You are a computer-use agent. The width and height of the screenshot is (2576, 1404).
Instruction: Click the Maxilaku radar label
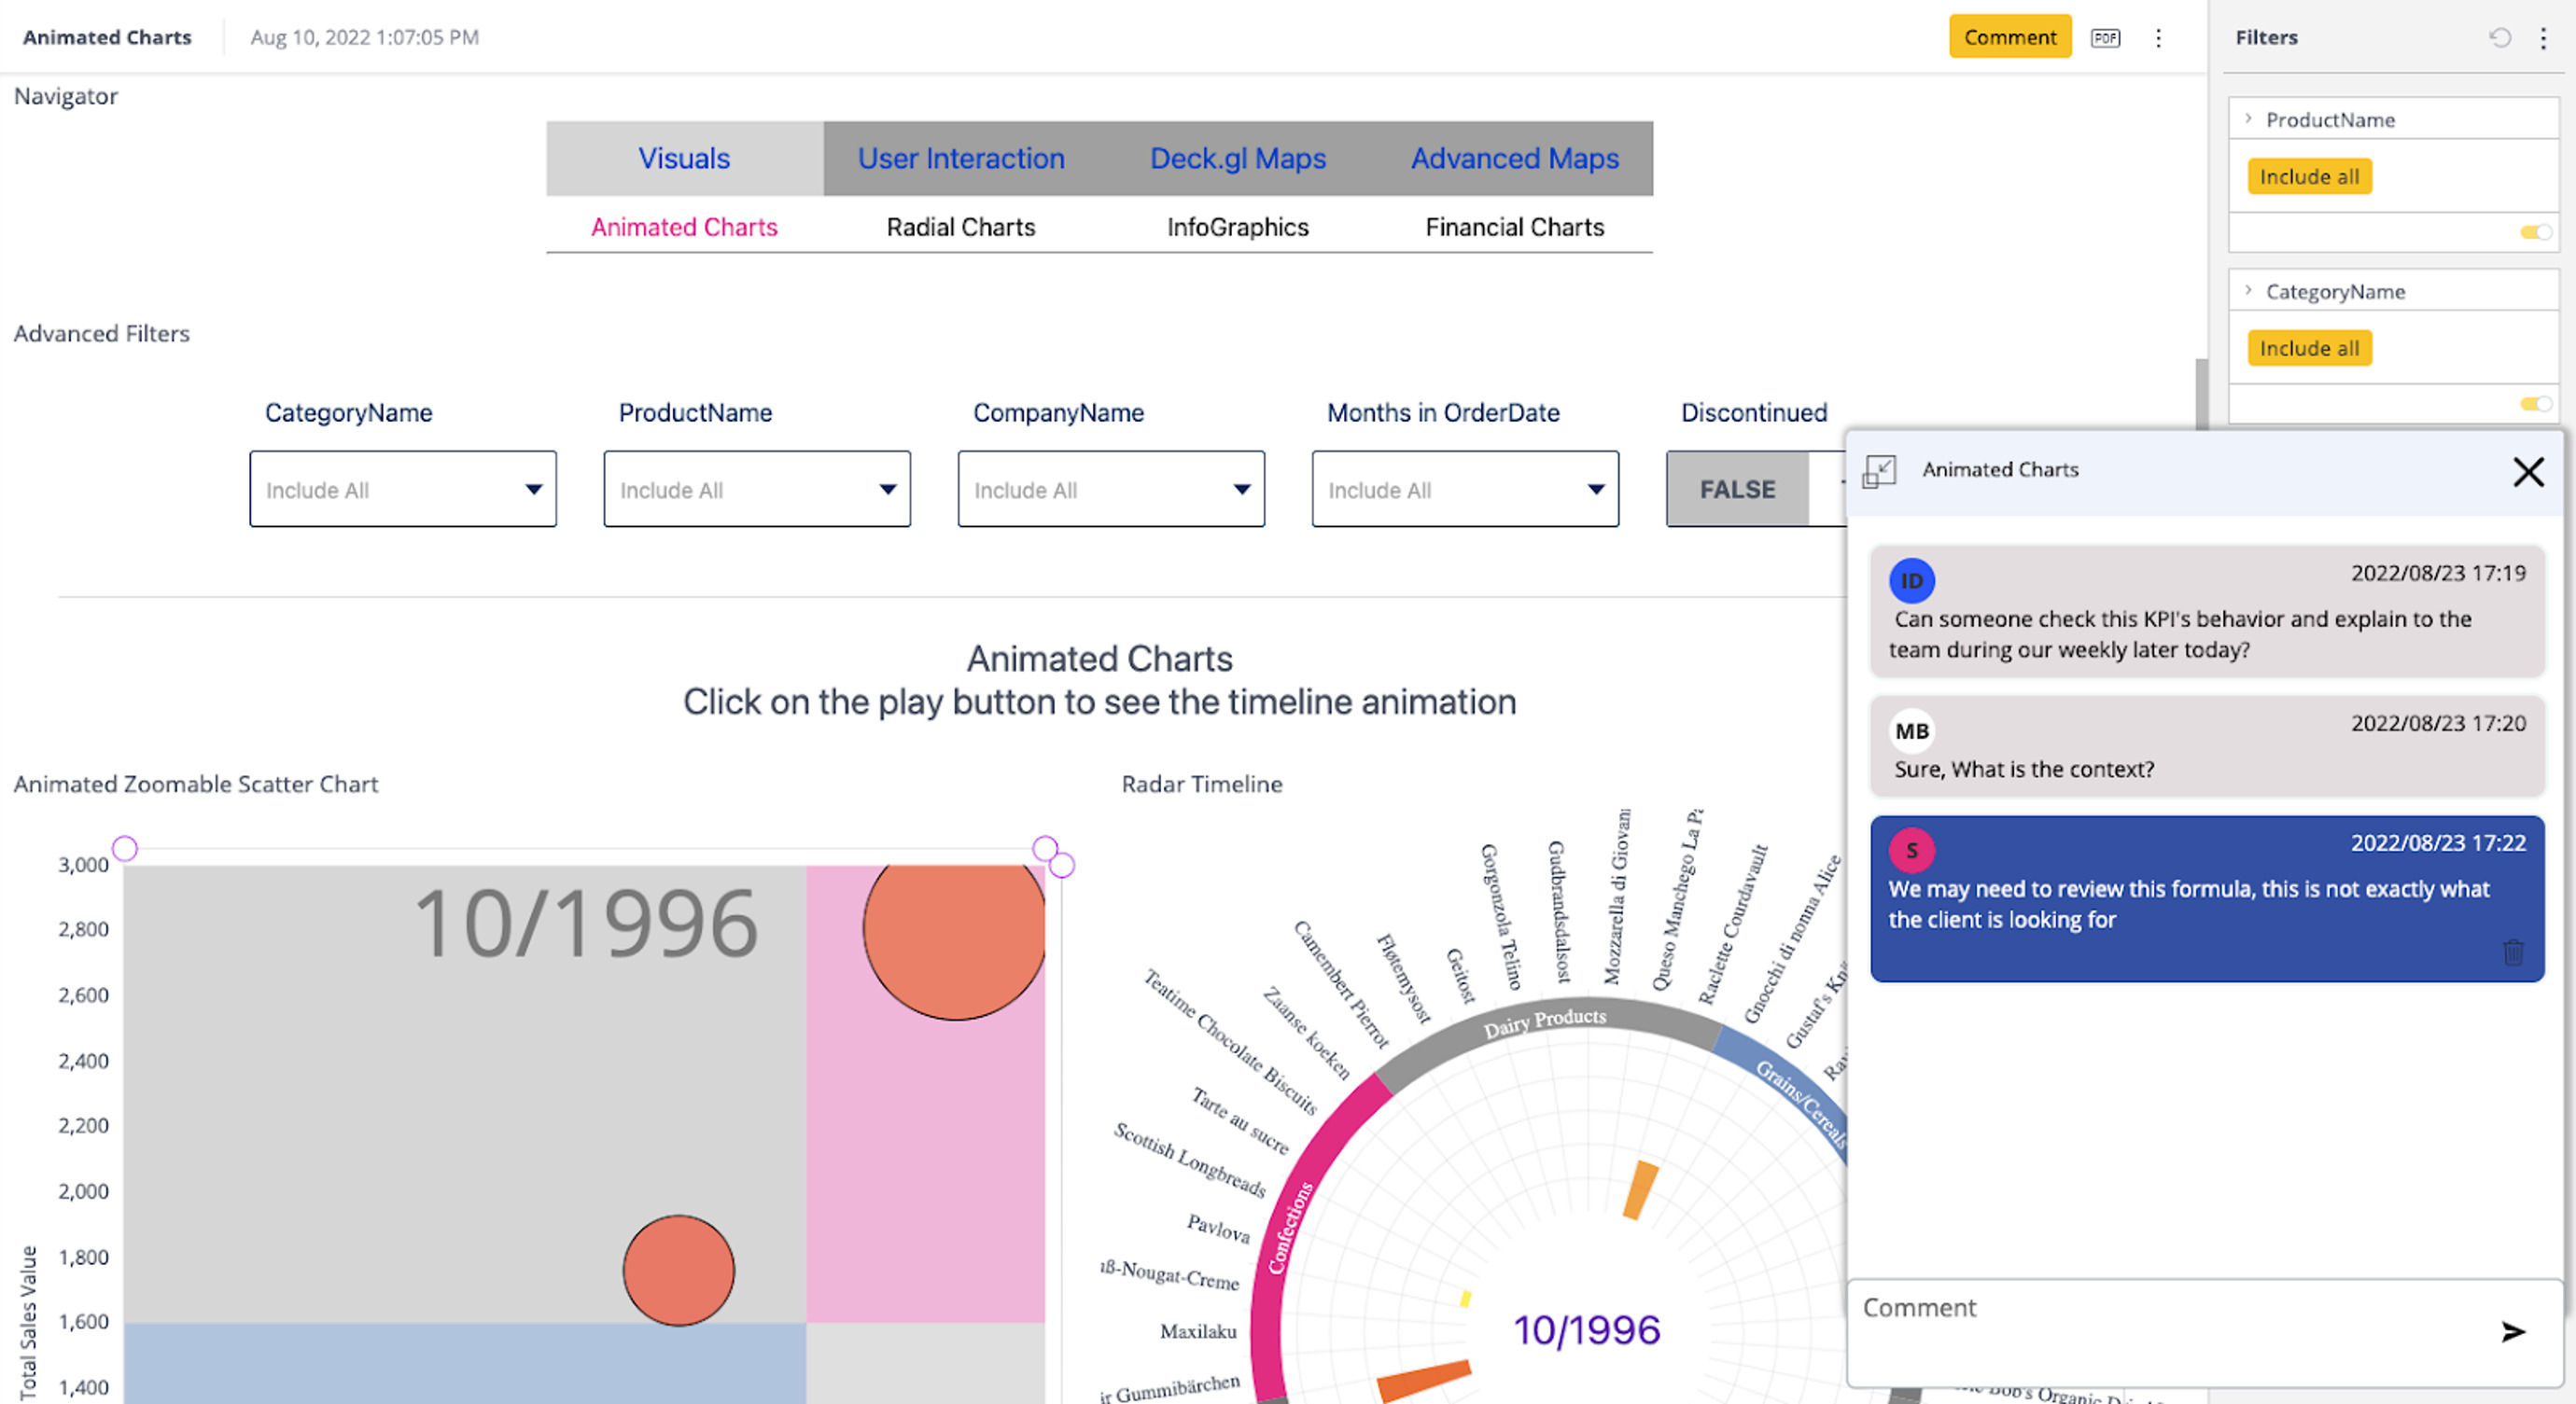(x=1198, y=1331)
